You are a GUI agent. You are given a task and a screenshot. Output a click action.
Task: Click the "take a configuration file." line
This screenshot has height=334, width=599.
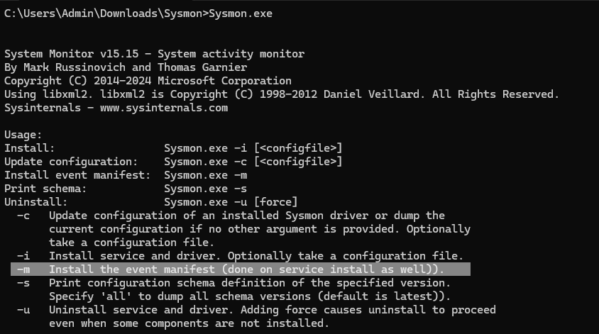coord(128,243)
